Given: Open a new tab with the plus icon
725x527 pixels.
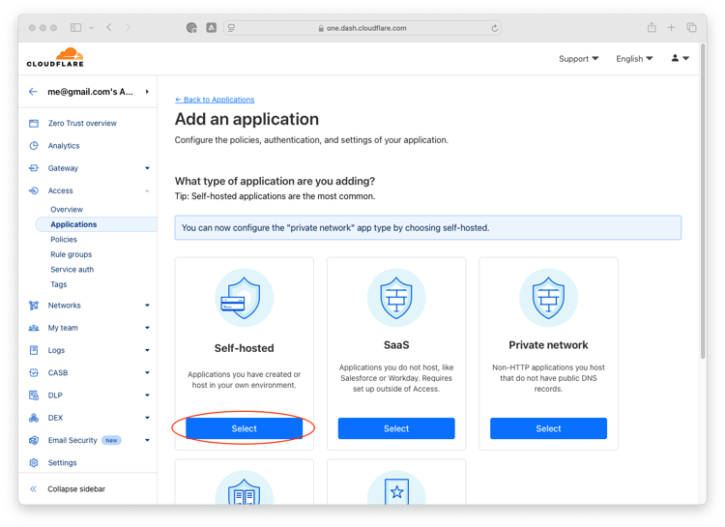Looking at the screenshot, I should point(671,28).
